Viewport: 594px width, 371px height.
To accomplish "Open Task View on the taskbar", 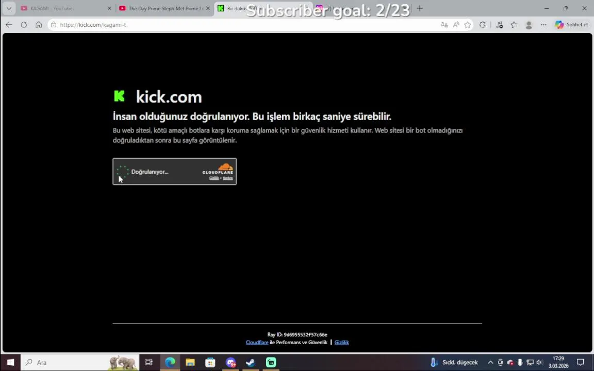I will pos(149,362).
